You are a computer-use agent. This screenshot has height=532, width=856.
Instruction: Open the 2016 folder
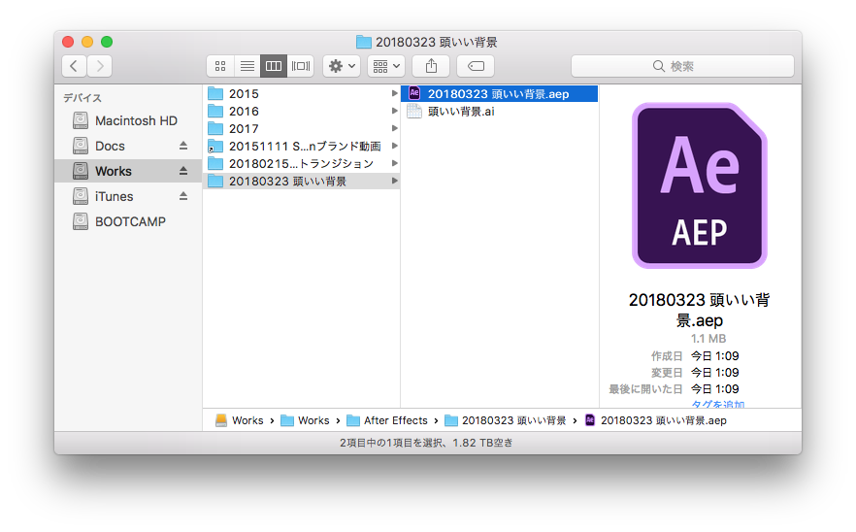(301, 112)
